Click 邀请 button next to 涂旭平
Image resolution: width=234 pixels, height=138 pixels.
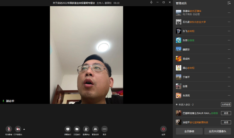pos(226,122)
